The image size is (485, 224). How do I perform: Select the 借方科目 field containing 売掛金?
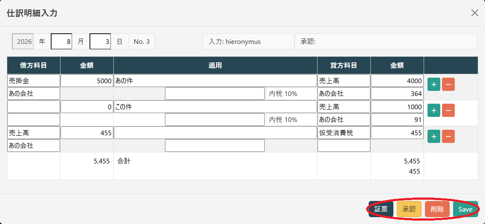[34, 81]
